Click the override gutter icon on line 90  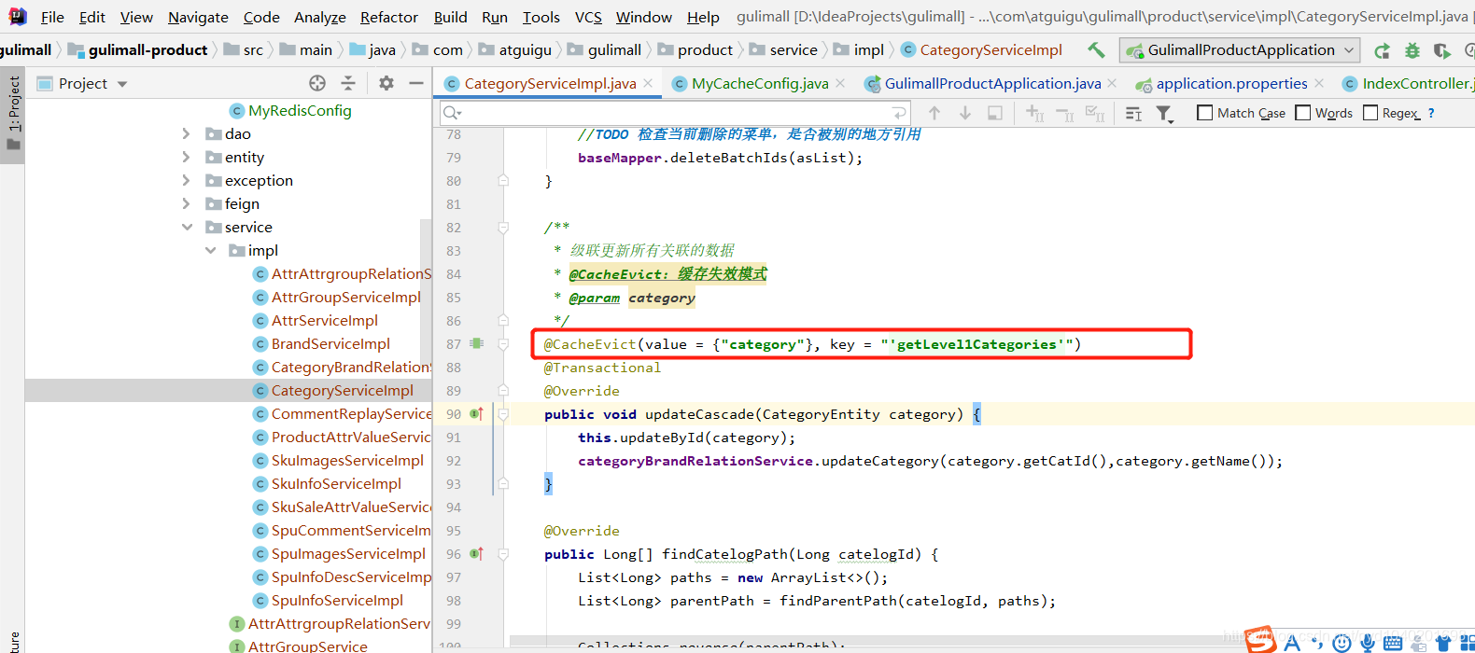coord(476,413)
